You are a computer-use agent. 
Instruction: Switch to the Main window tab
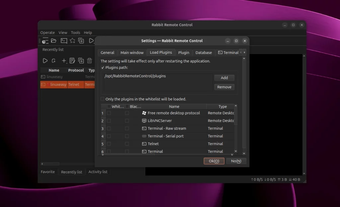click(x=132, y=53)
